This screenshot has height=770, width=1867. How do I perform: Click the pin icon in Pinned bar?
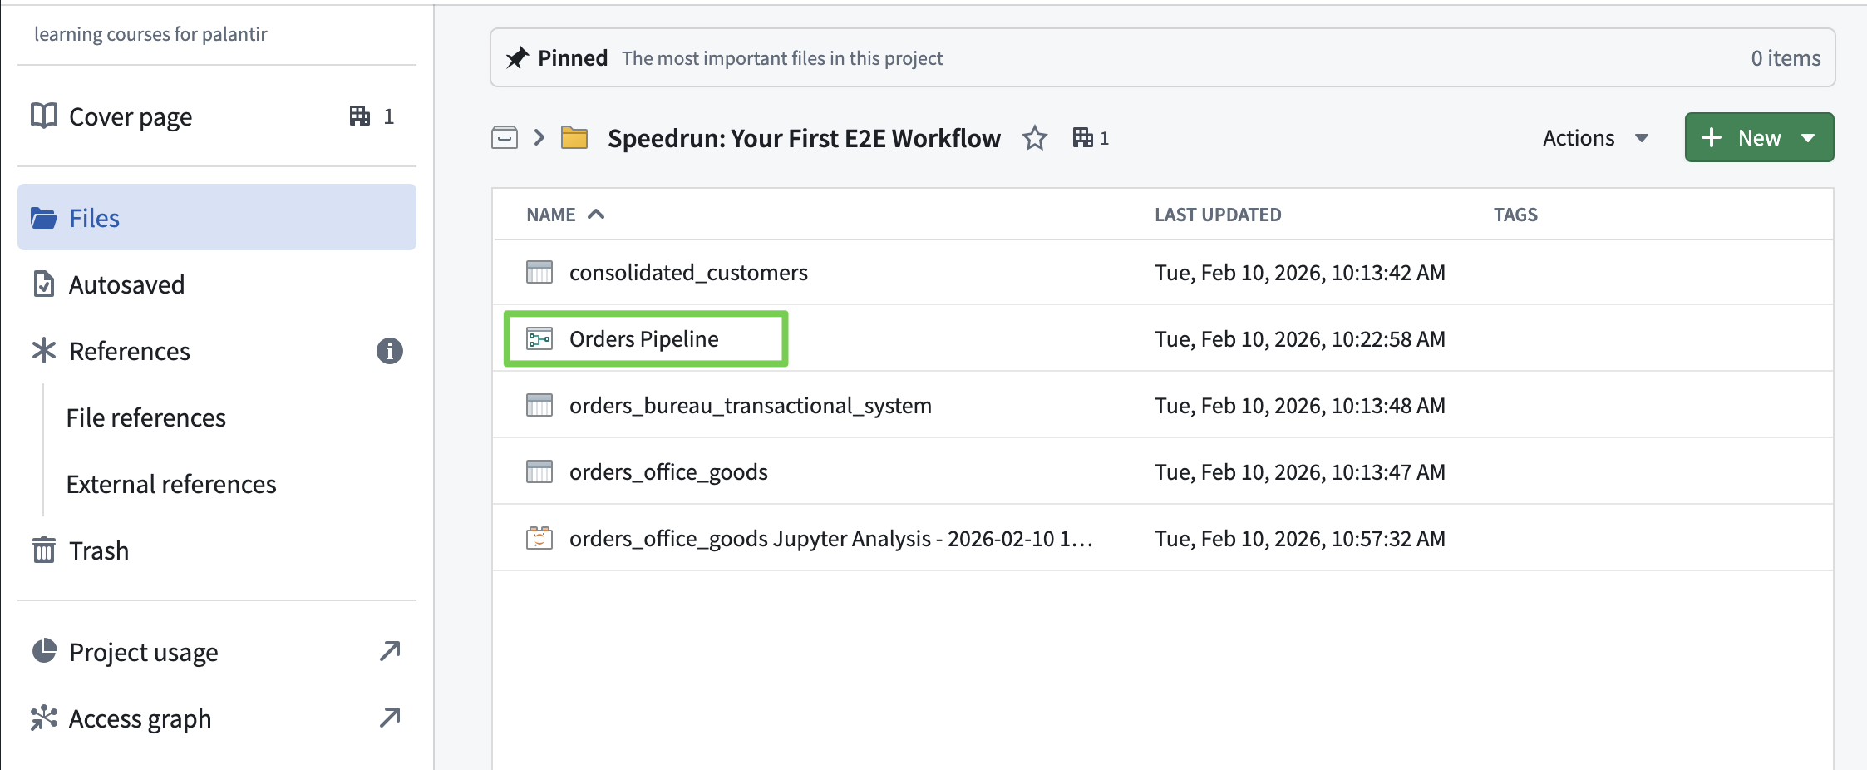517,58
